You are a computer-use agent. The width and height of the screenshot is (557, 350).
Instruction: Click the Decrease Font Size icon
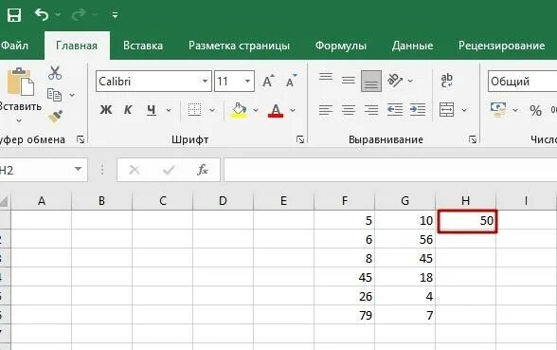point(292,82)
